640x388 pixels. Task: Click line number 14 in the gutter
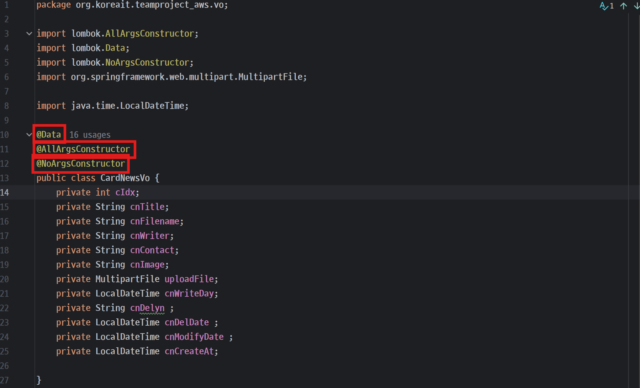click(x=5, y=192)
